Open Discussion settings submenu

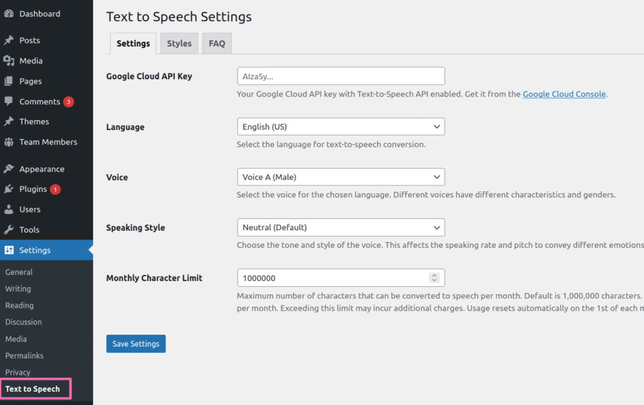pyautogui.click(x=23, y=322)
